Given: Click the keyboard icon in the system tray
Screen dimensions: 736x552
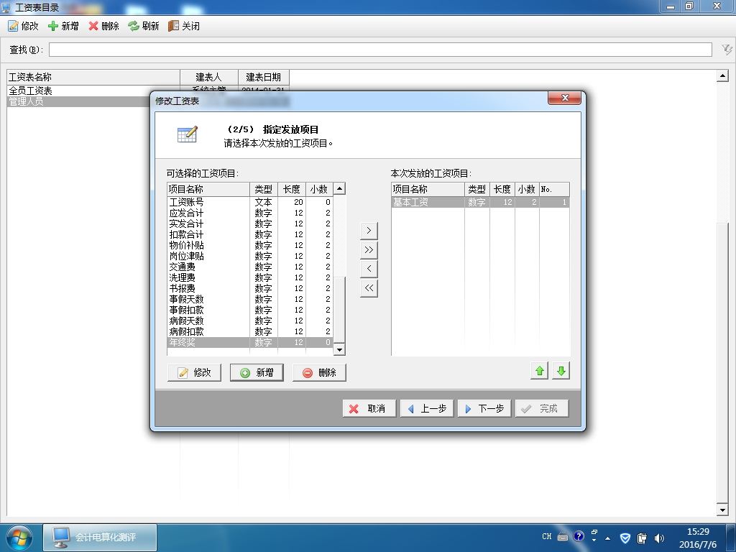Looking at the screenshot, I should click(x=563, y=537).
